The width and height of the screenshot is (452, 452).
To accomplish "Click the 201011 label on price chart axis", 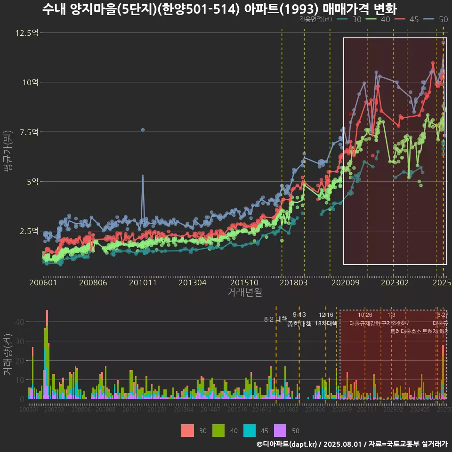I will coord(143,282).
